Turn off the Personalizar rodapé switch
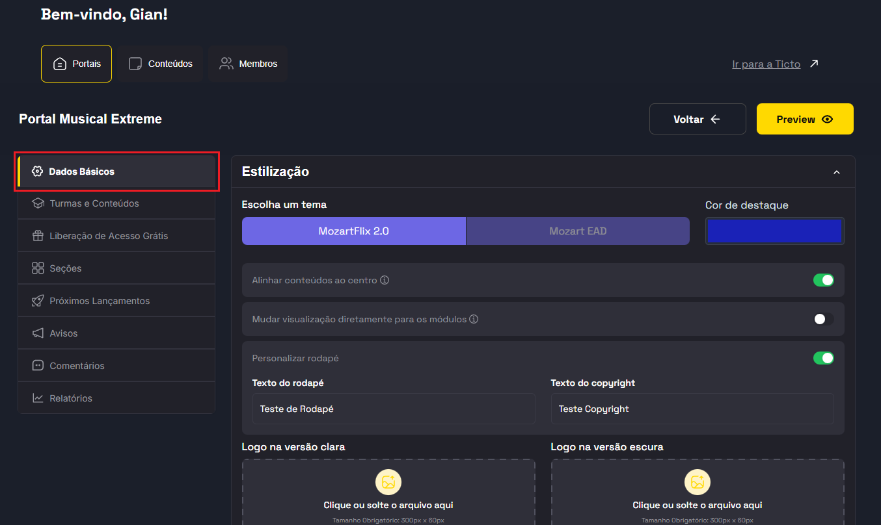The width and height of the screenshot is (881, 525). click(823, 358)
